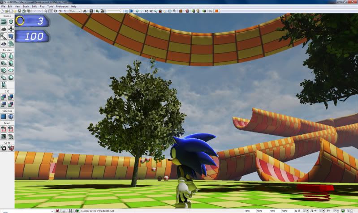The width and height of the screenshot is (358, 213).
Task: Select Translate mode widget in toolbar
Action: tap(51, 11)
